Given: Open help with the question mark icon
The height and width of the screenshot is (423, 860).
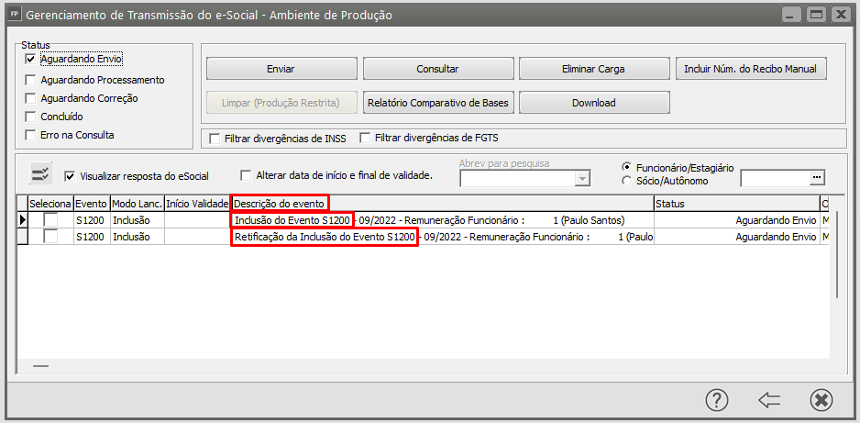Looking at the screenshot, I should click(x=717, y=400).
